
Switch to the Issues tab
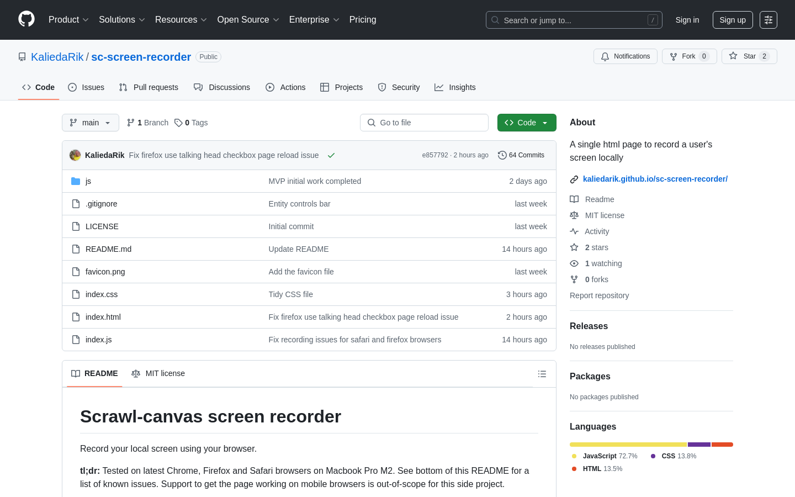(x=86, y=87)
